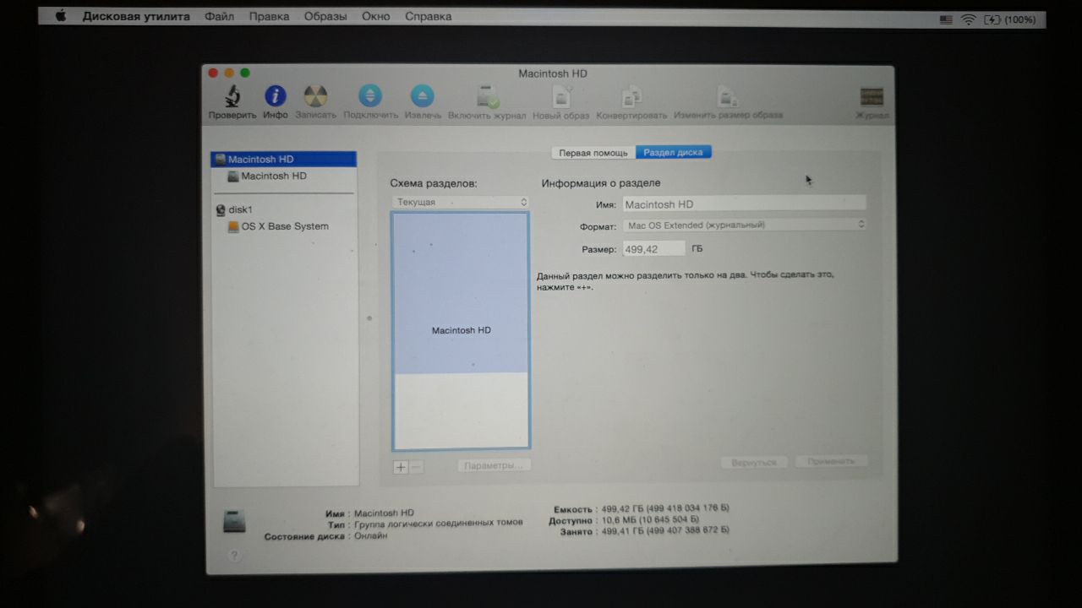Click the Новый образ icon
Viewport: 1082px width, 608px height.
pos(560,96)
